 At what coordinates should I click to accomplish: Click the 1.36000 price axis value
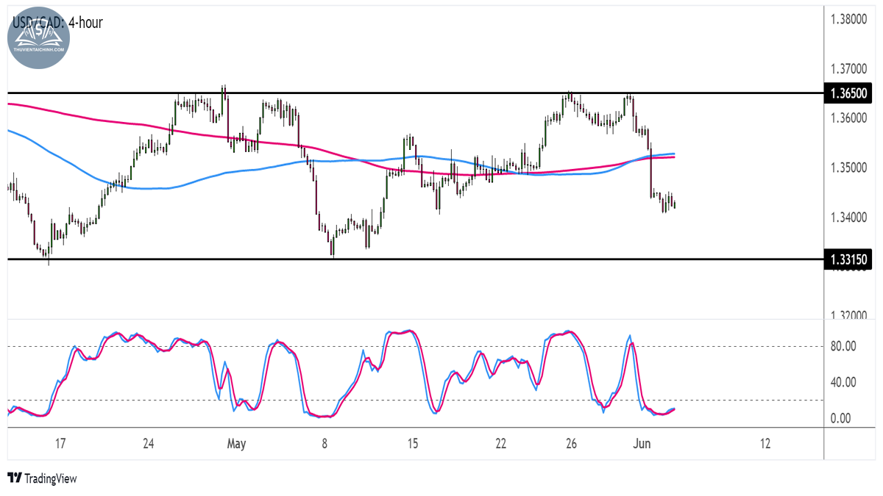847,118
